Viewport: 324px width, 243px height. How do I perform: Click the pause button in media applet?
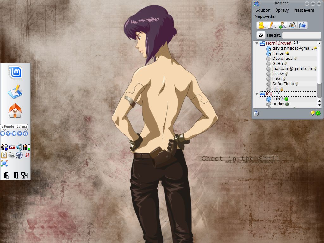(25, 134)
